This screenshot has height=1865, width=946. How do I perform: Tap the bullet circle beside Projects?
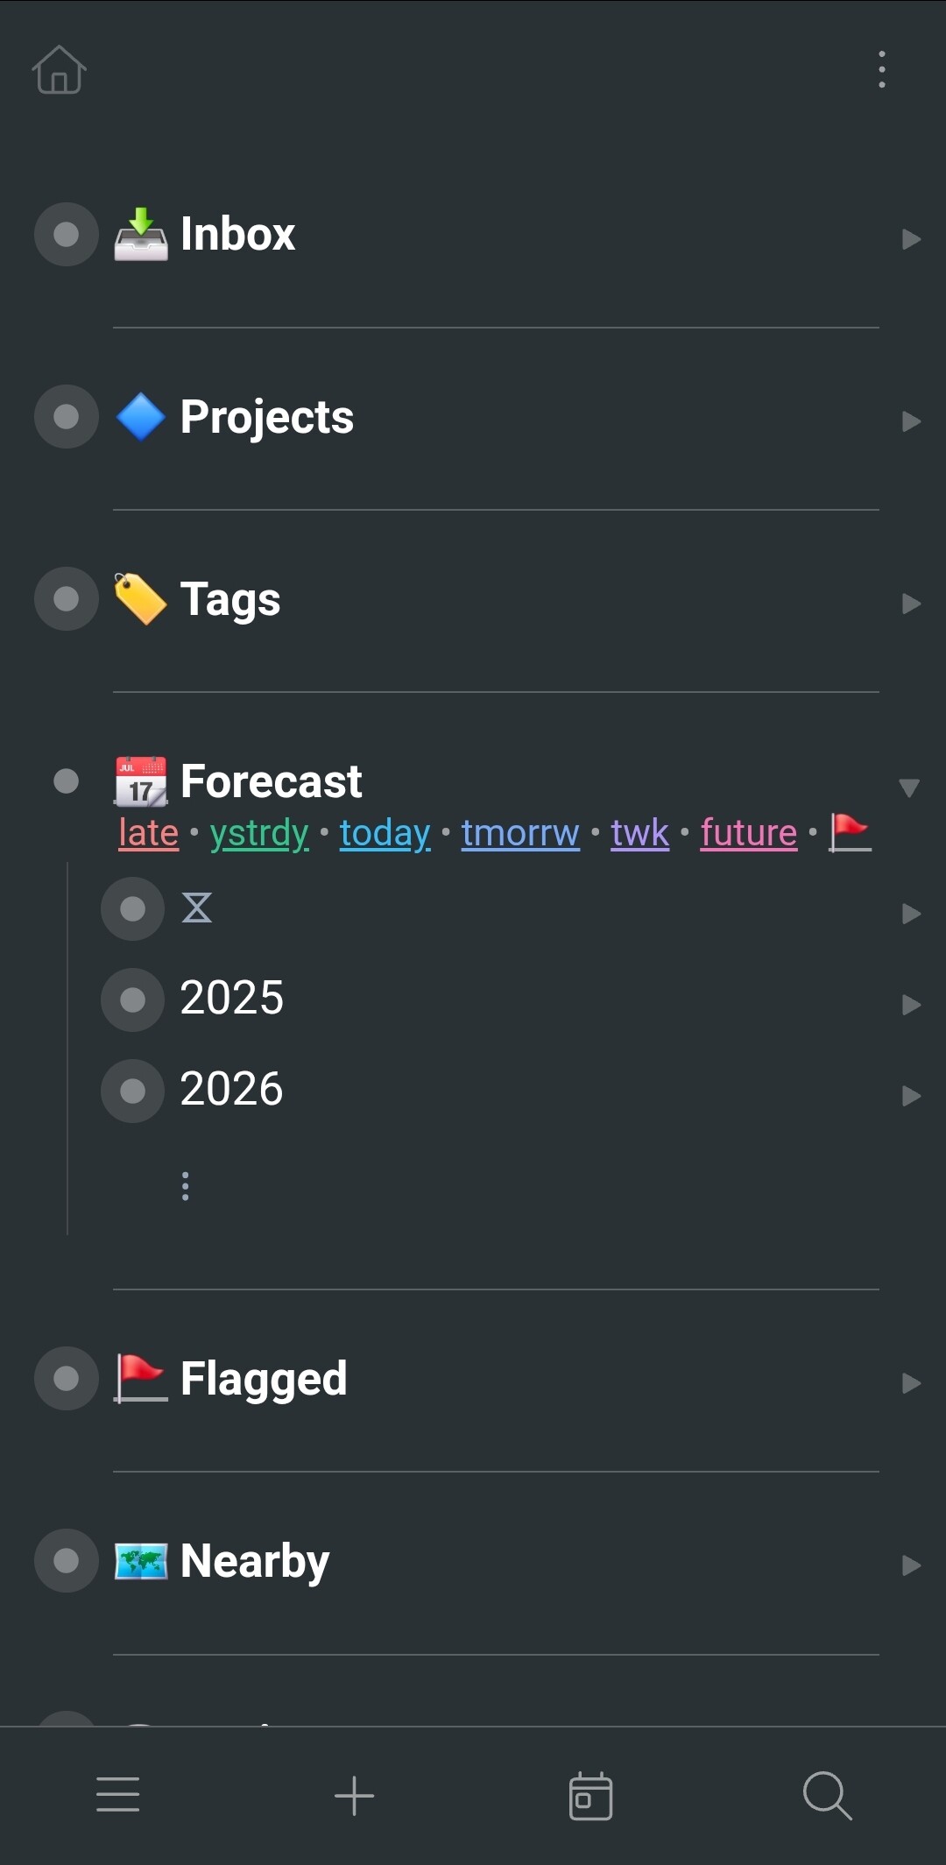click(67, 417)
